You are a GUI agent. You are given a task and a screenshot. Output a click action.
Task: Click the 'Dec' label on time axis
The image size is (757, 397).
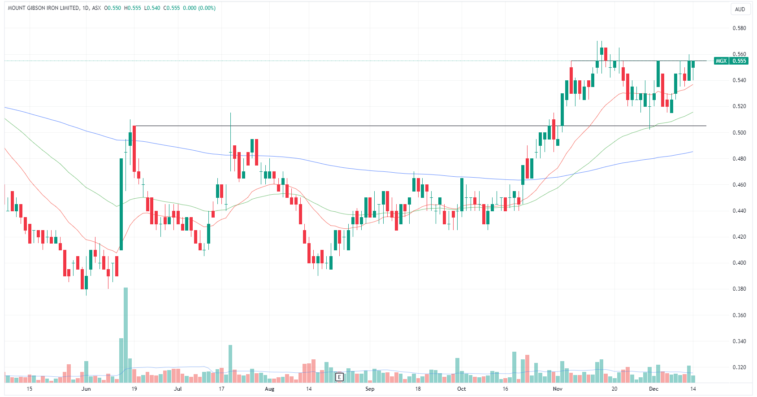pyautogui.click(x=654, y=389)
